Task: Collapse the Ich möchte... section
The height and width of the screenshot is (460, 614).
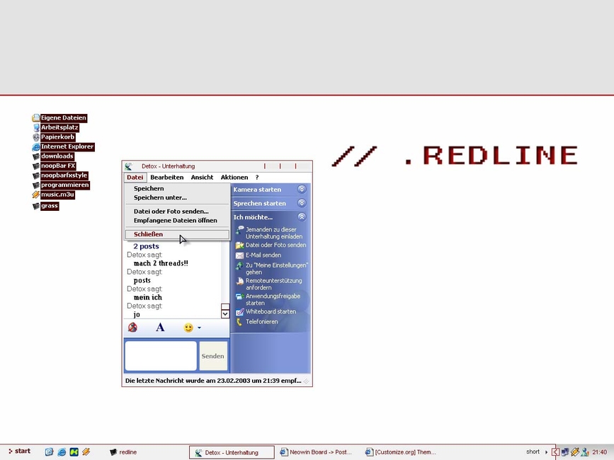Action: (302, 217)
